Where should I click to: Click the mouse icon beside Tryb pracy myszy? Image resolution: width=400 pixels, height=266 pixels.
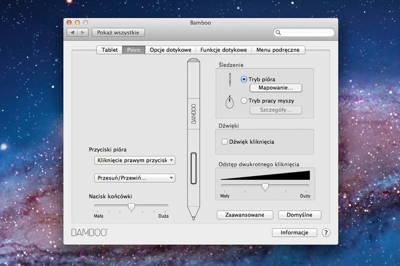[230, 102]
